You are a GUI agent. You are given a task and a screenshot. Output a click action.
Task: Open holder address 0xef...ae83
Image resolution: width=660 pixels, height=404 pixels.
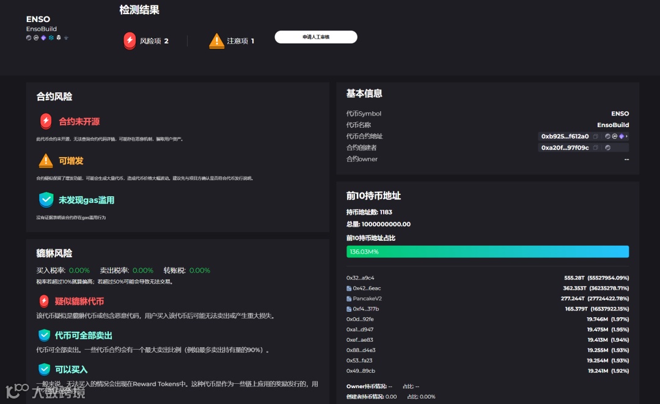click(360, 340)
